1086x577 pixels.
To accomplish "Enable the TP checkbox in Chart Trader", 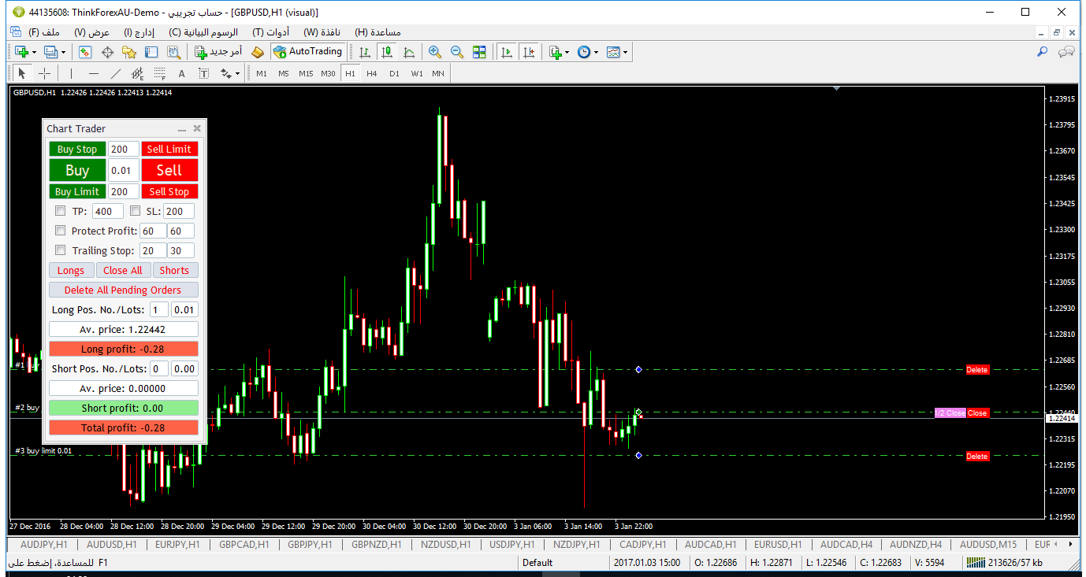I will (x=61, y=211).
